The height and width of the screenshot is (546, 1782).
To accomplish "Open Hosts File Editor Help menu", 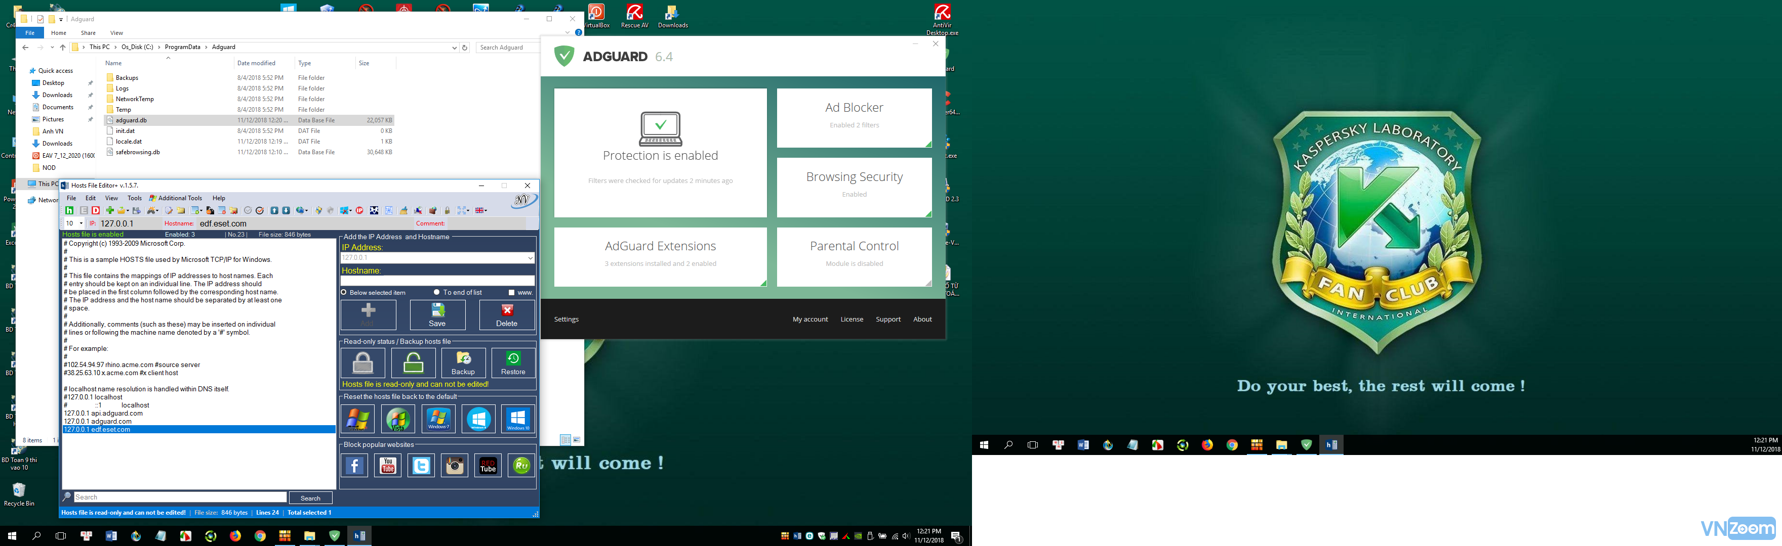I will tap(219, 198).
